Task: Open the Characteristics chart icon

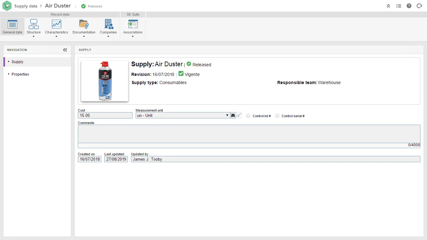Action: (56, 24)
